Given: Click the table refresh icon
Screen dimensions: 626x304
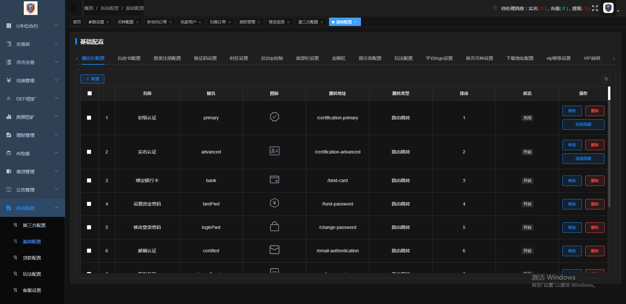Looking at the screenshot, I should point(606,79).
